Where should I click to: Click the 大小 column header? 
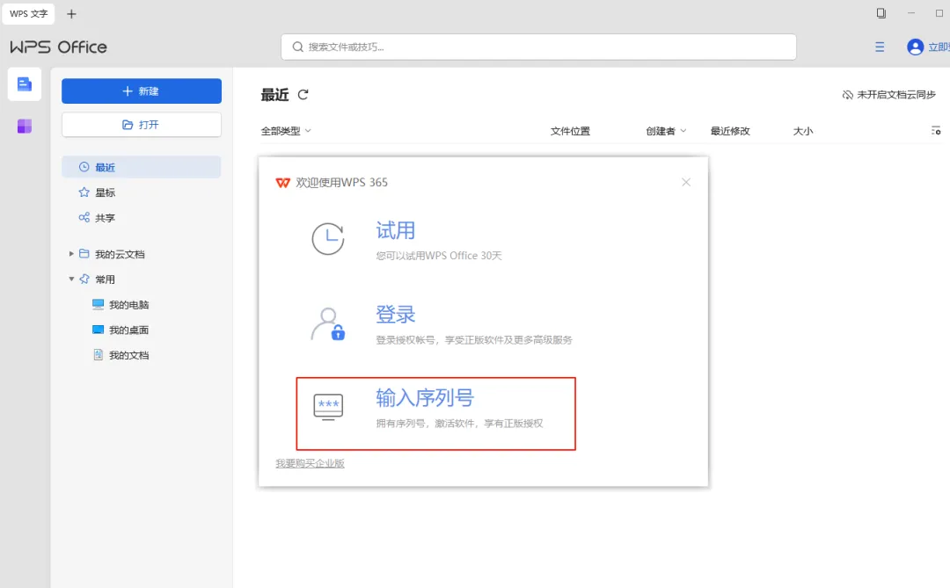[x=803, y=131]
